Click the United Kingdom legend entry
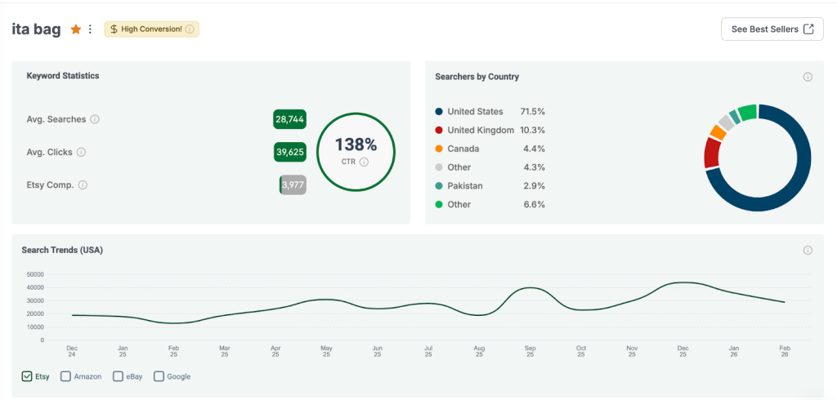 (480, 130)
